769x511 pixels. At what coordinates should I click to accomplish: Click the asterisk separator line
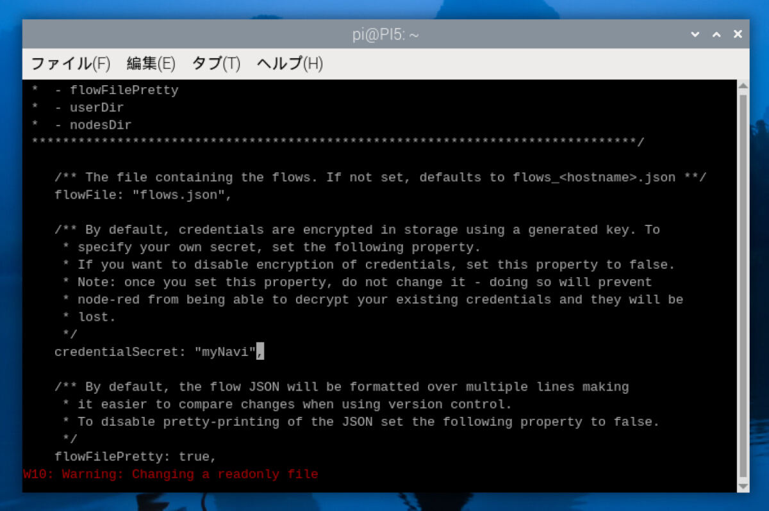[338, 142]
